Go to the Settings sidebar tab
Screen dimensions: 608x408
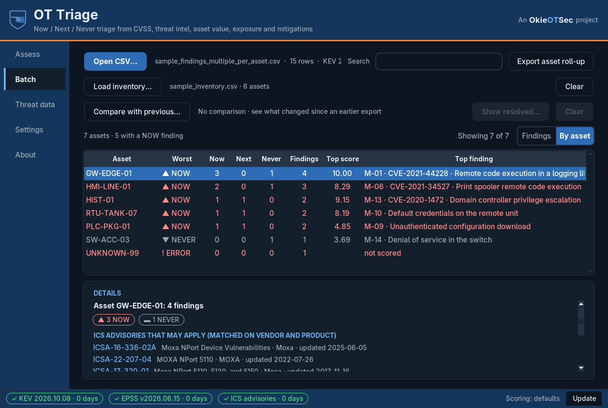click(x=29, y=130)
